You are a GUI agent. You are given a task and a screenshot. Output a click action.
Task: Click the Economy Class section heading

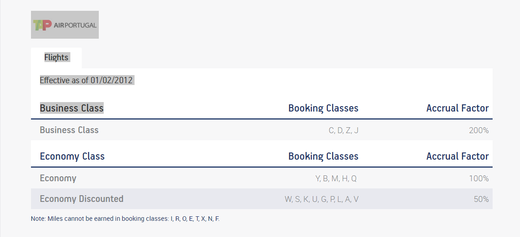[72, 157]
